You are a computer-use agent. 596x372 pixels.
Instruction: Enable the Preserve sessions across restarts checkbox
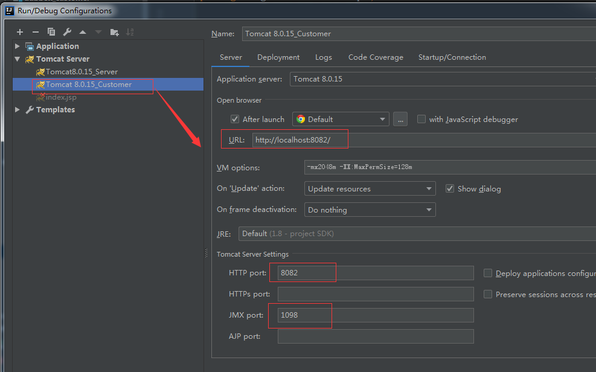pos(488,294)
